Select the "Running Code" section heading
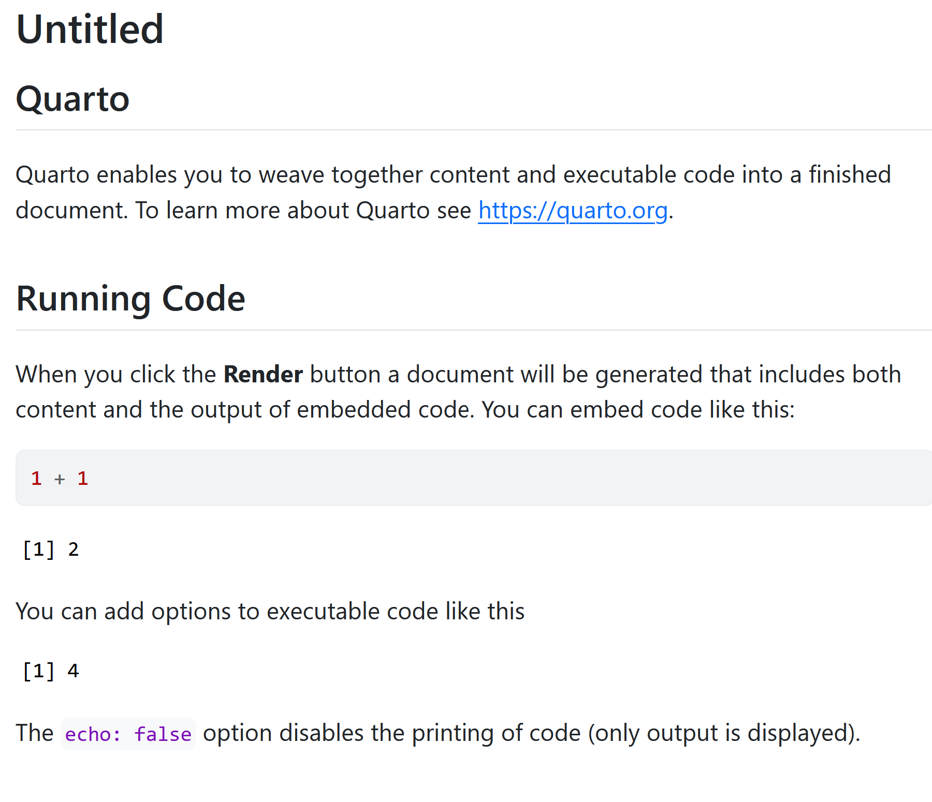The height and width of the screenshot is (802, 932). click(130, 299)
